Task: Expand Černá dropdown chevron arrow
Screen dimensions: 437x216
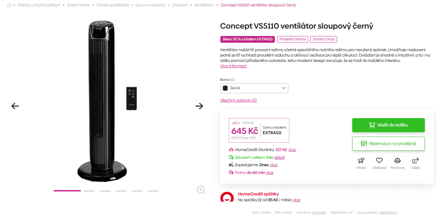Action: coord(283,88)
